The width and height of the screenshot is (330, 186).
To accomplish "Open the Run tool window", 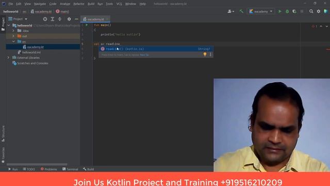I will click(x=13, y=169).
